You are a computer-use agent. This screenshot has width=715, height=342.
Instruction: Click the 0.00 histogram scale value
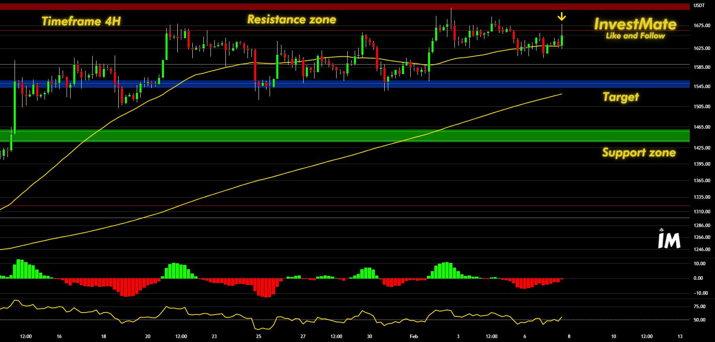coord(698,278)
